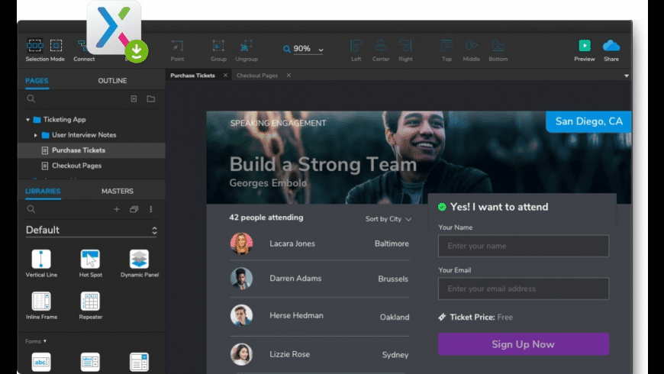Click the Your Email input field
The image size is (664, 374).
tap(524, 289)
